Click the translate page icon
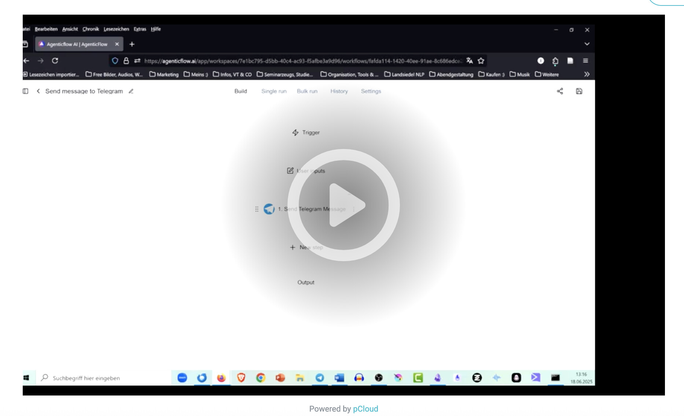This screenshot has height=416, width=684. [470, 61]
